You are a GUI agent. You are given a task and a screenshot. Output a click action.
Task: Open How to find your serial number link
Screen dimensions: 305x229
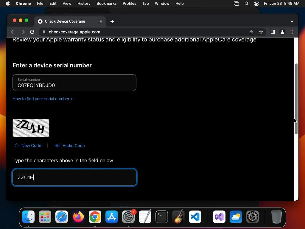[42, 99]
